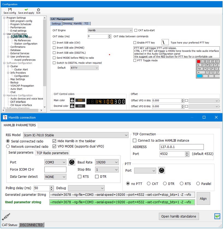Click the connector plug icon above CAT Status

click(x=6, y=217)
